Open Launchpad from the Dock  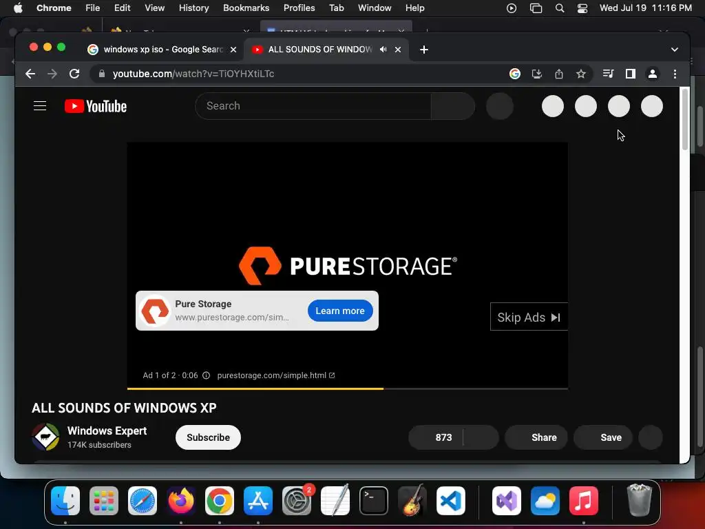coord(104,501)
